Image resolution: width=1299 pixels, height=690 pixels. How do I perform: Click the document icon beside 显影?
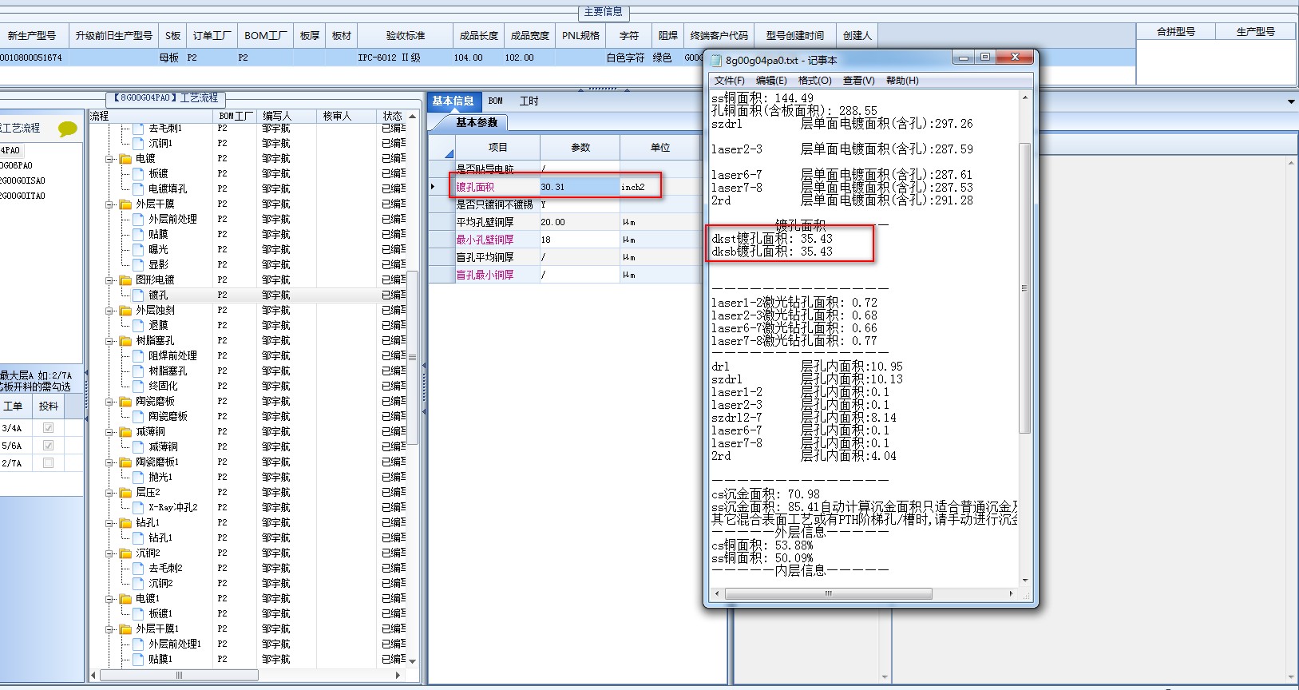138,265
